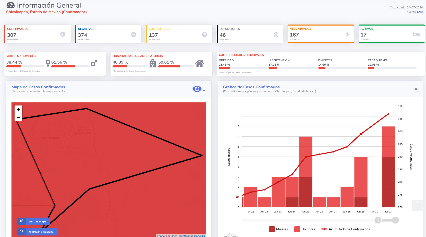Click the walking person icon in Recuperados card

tap(347, 34)
